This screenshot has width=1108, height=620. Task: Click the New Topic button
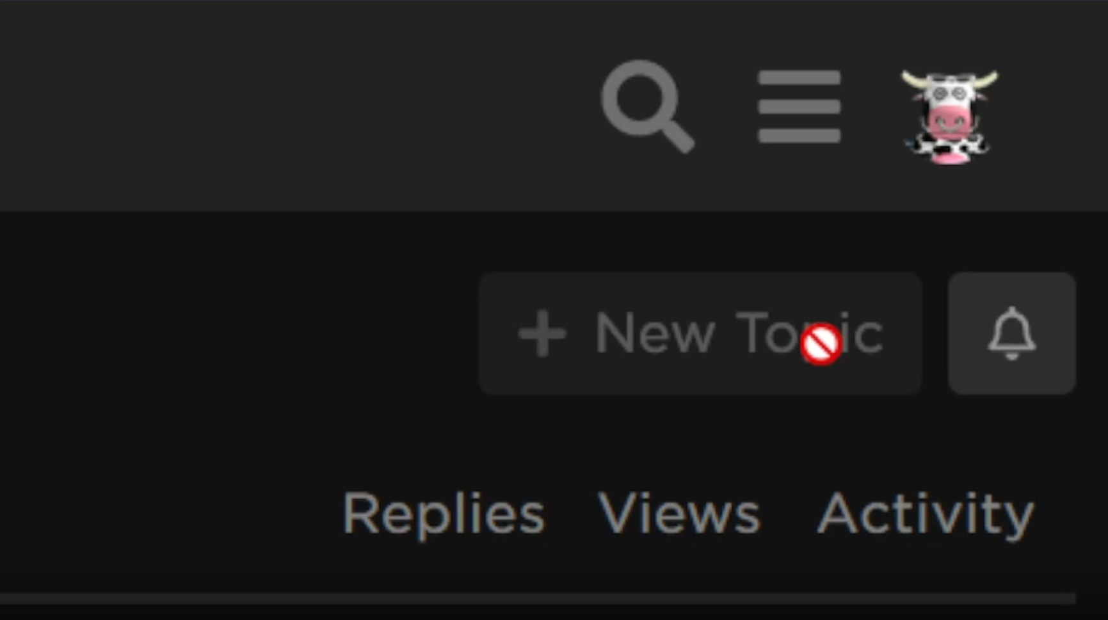click(700, 333)
